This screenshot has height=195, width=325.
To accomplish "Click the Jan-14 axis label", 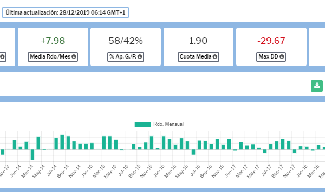I will 16,171.
